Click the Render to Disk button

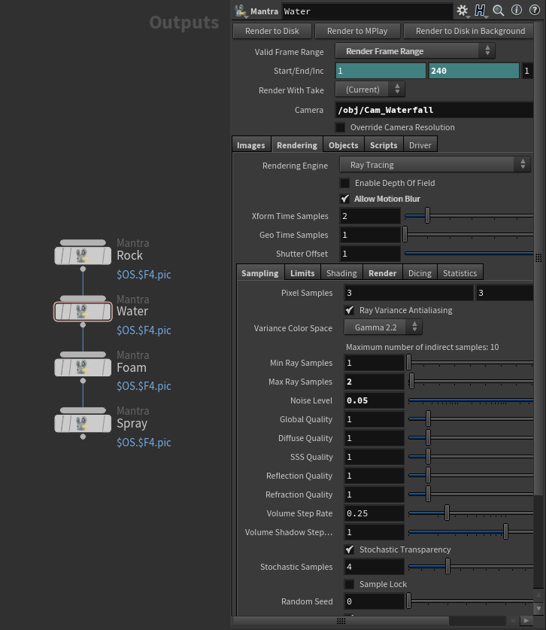coord(271,31)
